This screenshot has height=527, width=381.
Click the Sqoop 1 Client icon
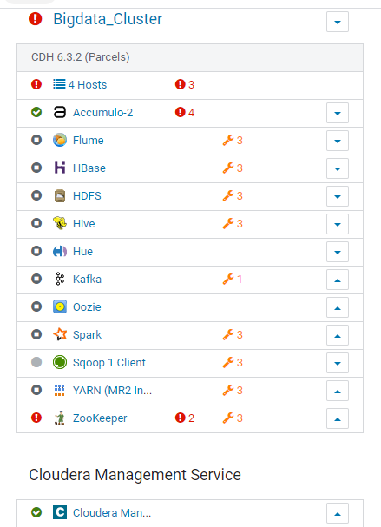60,362
